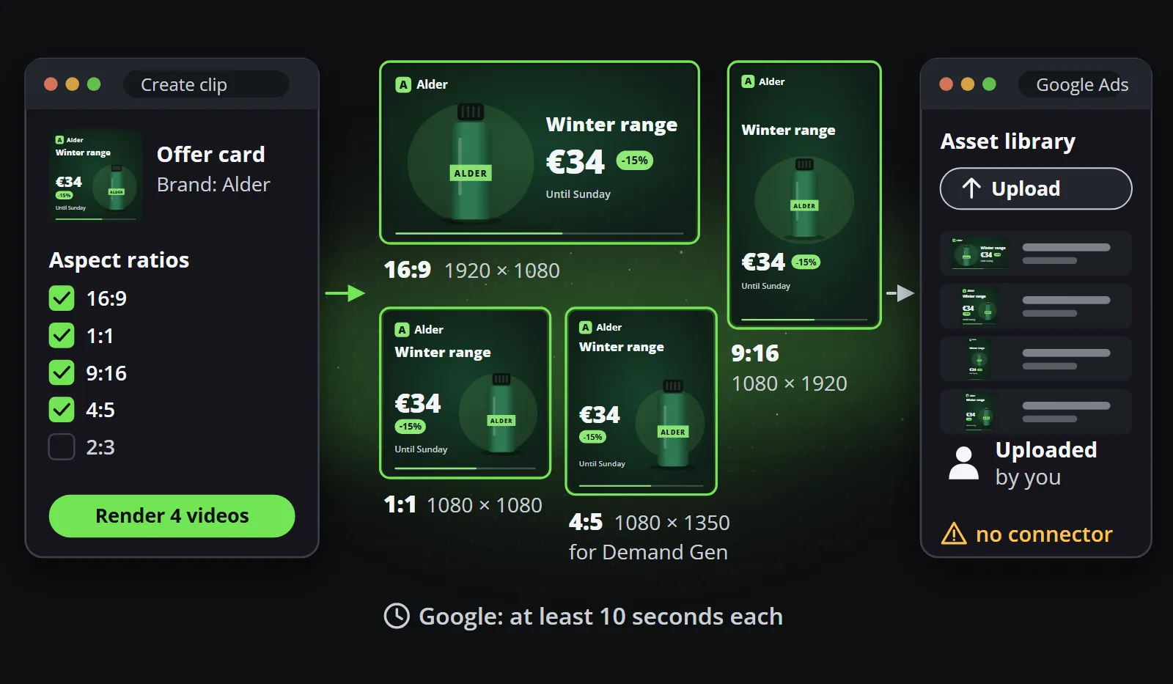Click the Create clip title field
This screenshot has width=1173, height=684.
[x=206, y=84]
